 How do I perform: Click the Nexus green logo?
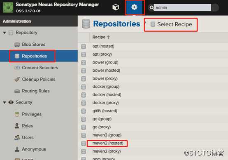(8, 7)
